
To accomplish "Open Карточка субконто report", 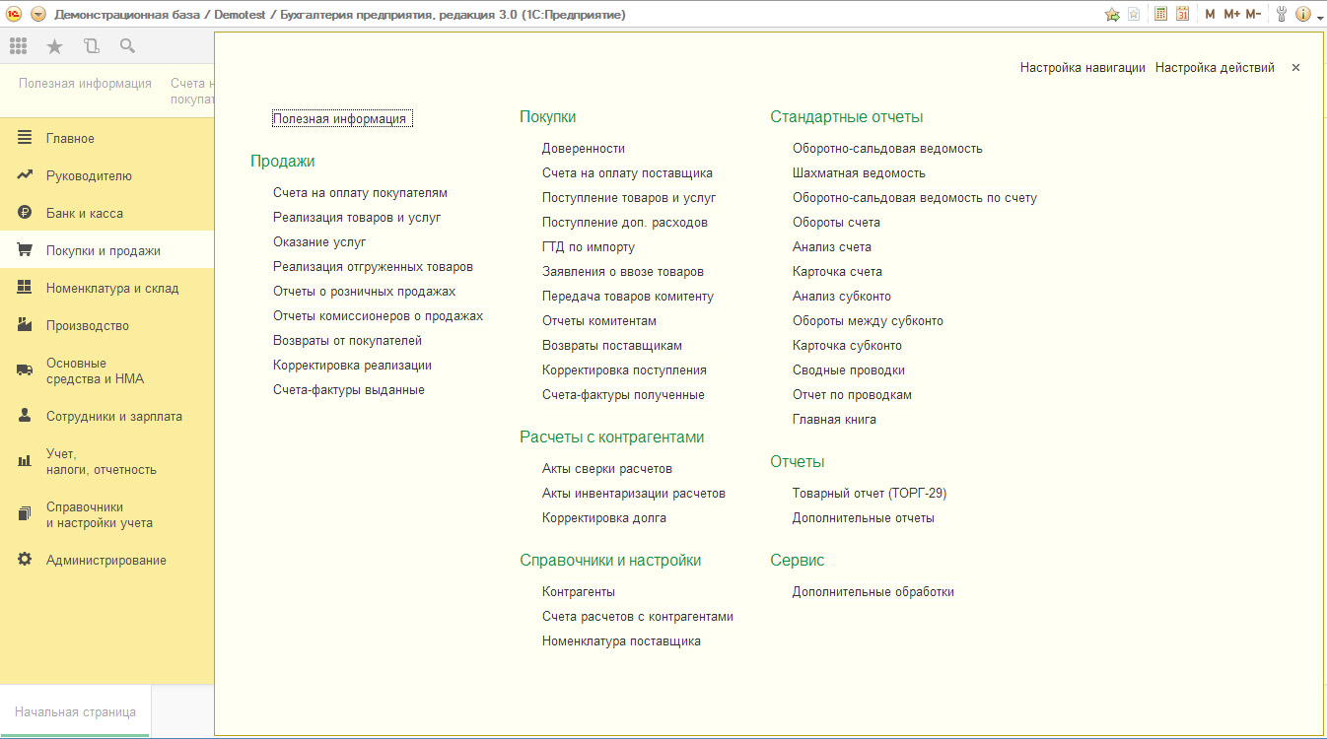I will point(847,346).
